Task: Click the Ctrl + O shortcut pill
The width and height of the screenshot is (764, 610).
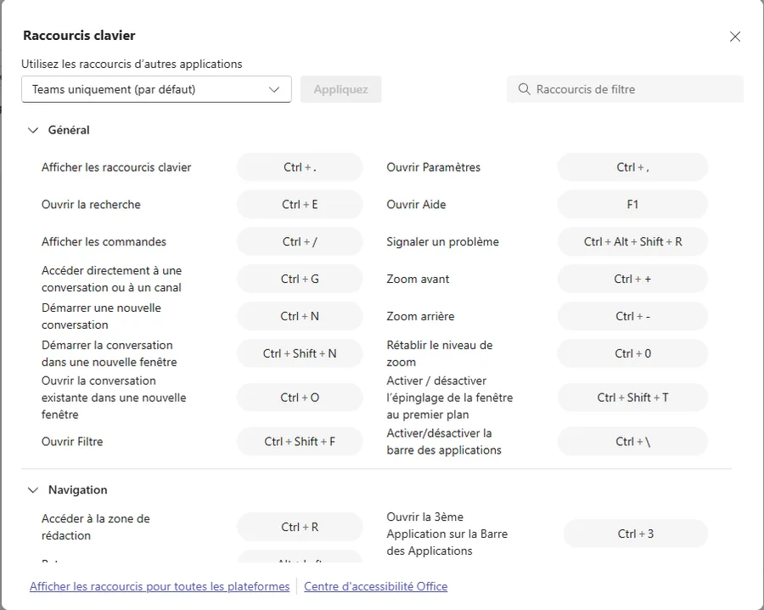Action: point(300,398)
